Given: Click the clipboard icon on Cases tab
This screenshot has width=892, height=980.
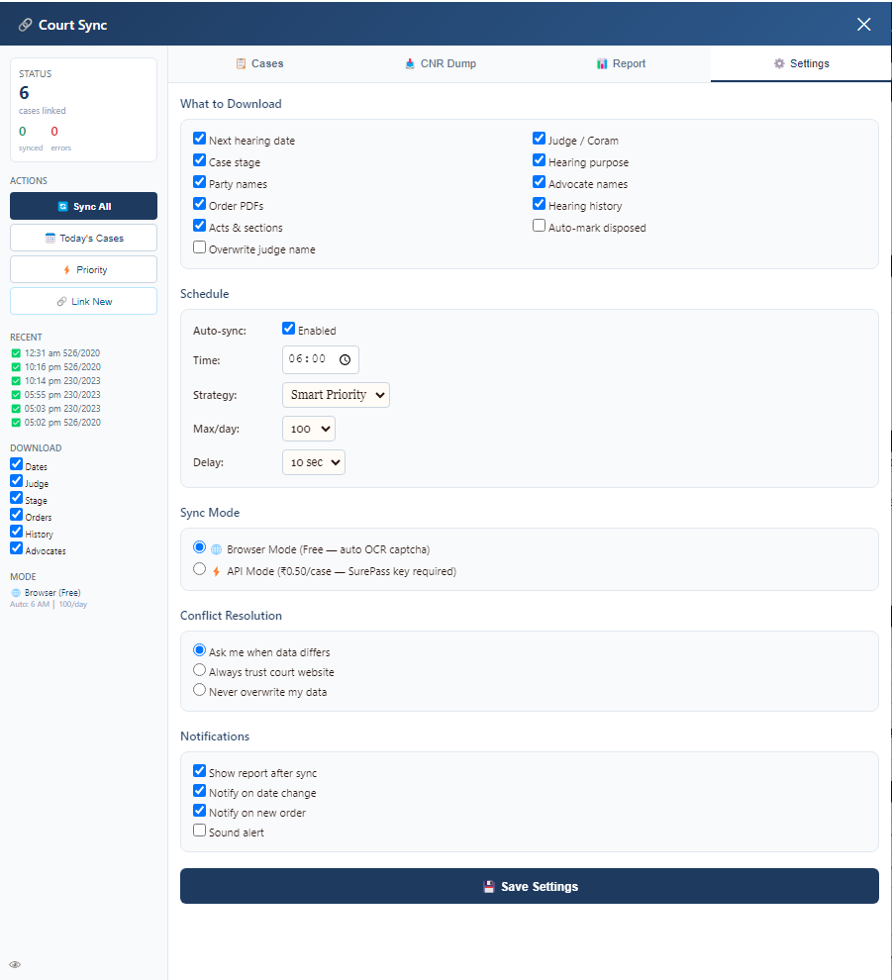Looking at the screenshot, I should point(241,63).
